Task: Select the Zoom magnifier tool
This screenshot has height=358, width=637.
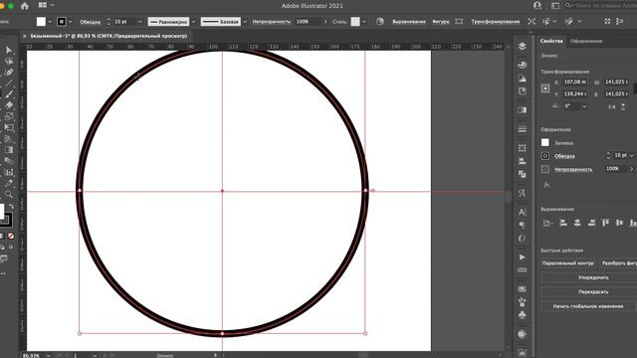Action: (9, 194)
